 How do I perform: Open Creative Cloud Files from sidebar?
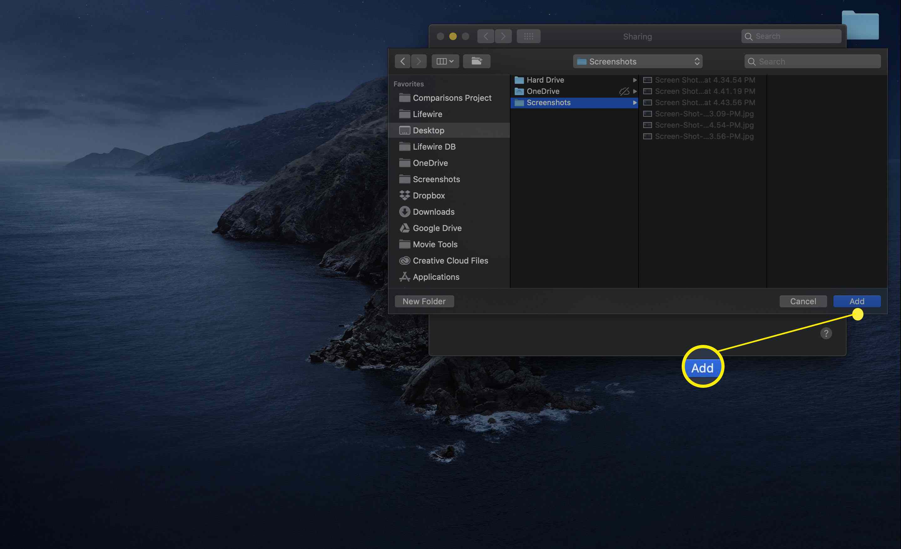point(449,261)
